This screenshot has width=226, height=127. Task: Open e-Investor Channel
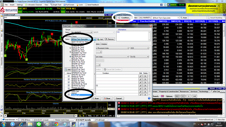(x=34, y=5)
